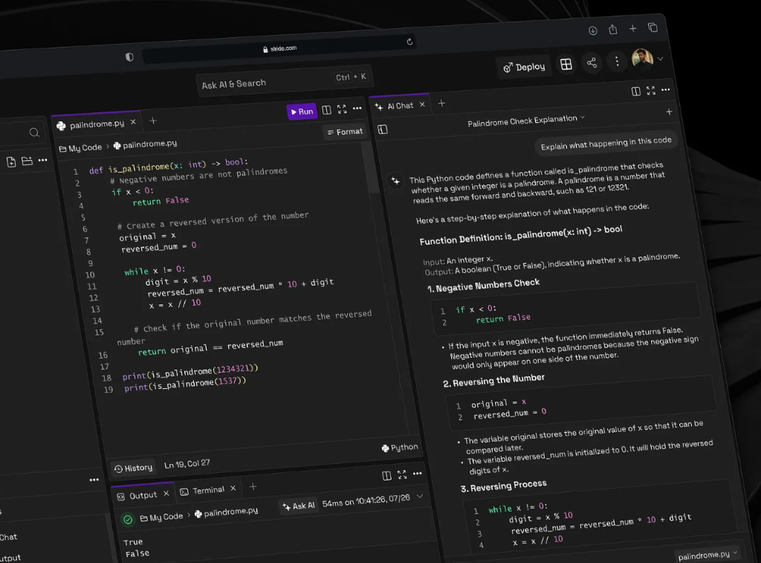Click the Ln 19, Col 27 indicator
This screenshot has width=761, height=563.
[x=187, y=464]
